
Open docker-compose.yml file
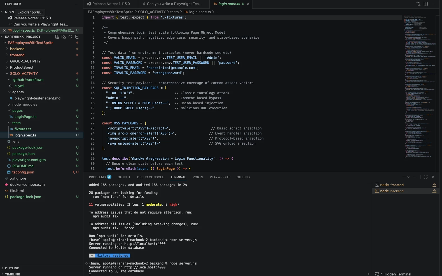[28, 185]
